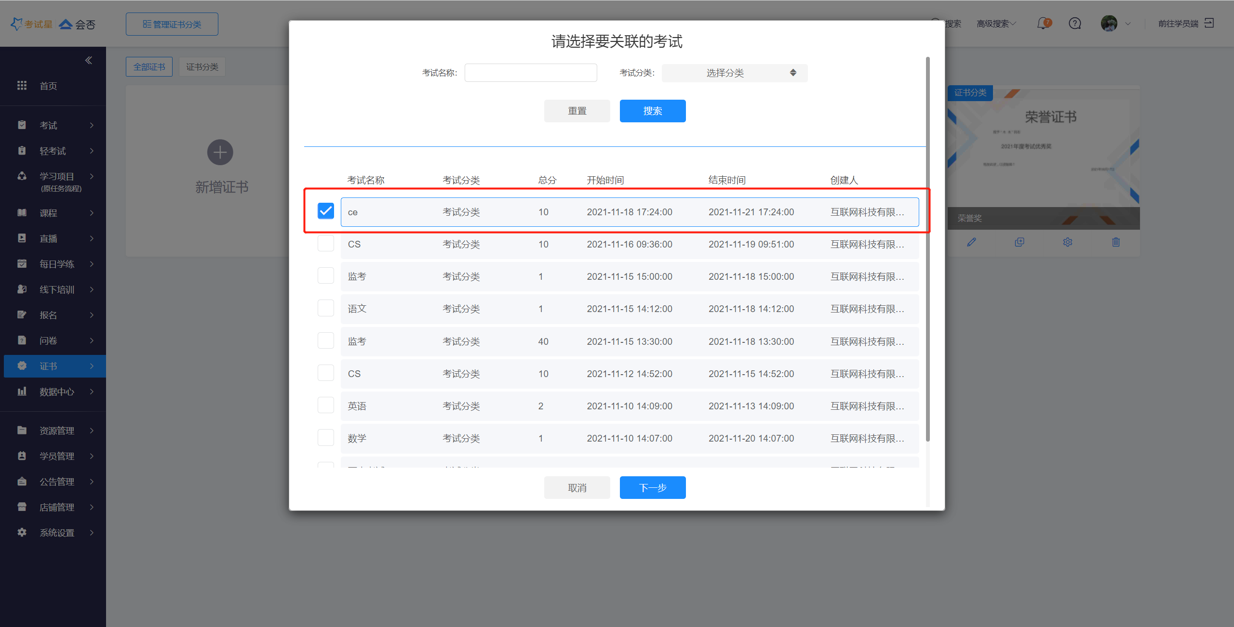Open the help question-mark icon
The width and height of the screenshot is (1234, 627).
(1074, 23)
